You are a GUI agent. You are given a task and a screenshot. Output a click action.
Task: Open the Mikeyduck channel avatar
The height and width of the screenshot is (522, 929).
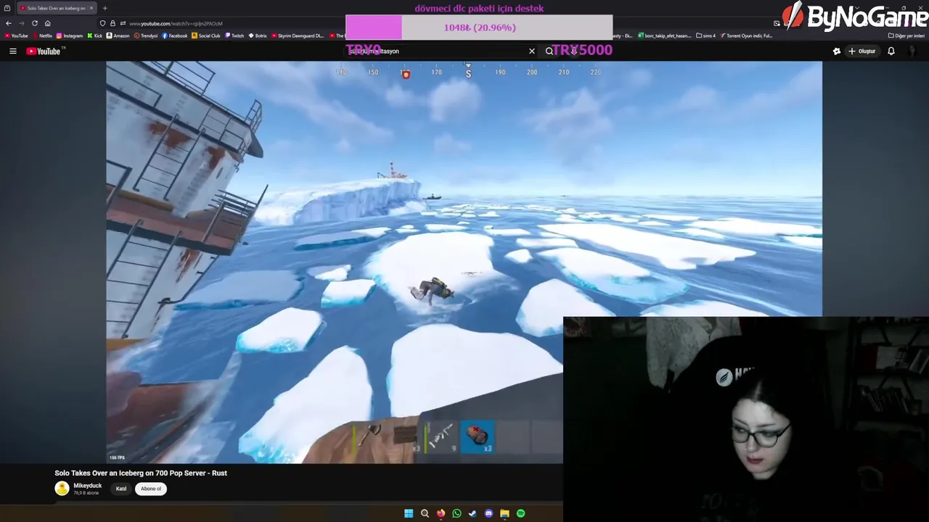tap(62, 489)
